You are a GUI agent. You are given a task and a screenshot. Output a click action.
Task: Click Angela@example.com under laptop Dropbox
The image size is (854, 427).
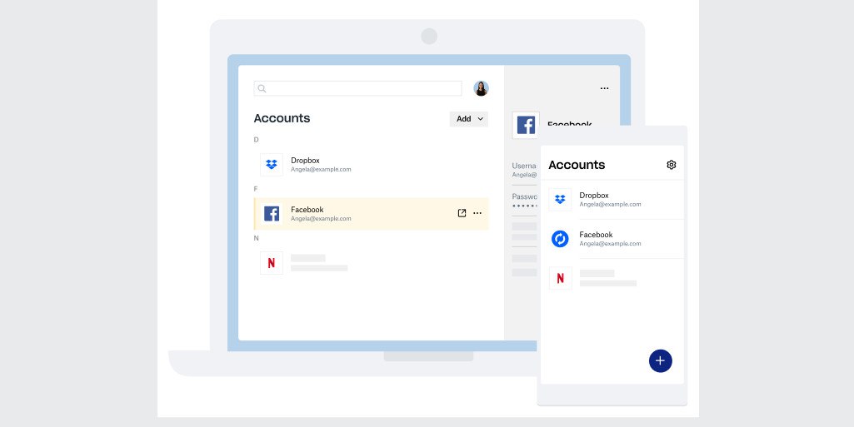pyautogui.click(x=321, y=170)
